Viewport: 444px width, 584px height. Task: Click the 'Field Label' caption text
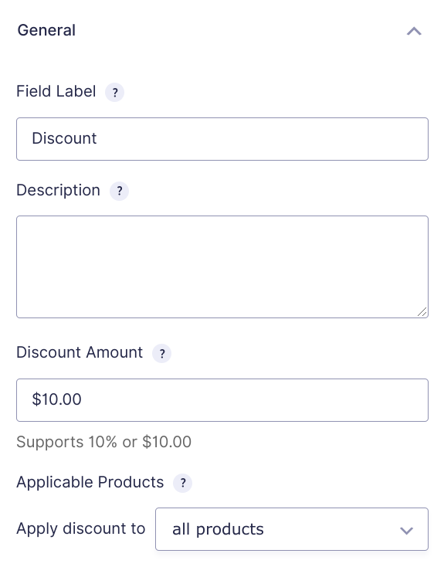point(56,91)
